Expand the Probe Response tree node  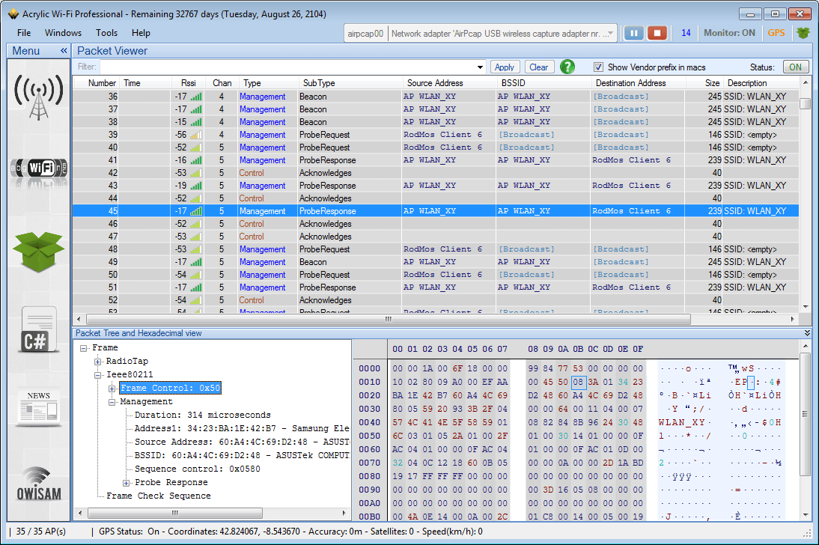click(126, 483)
